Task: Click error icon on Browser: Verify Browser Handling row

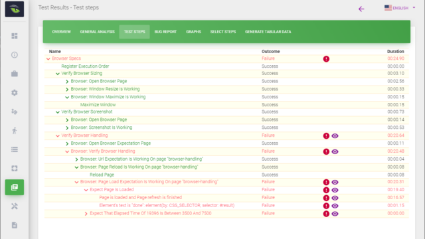Action: click(x=326, y=151)
